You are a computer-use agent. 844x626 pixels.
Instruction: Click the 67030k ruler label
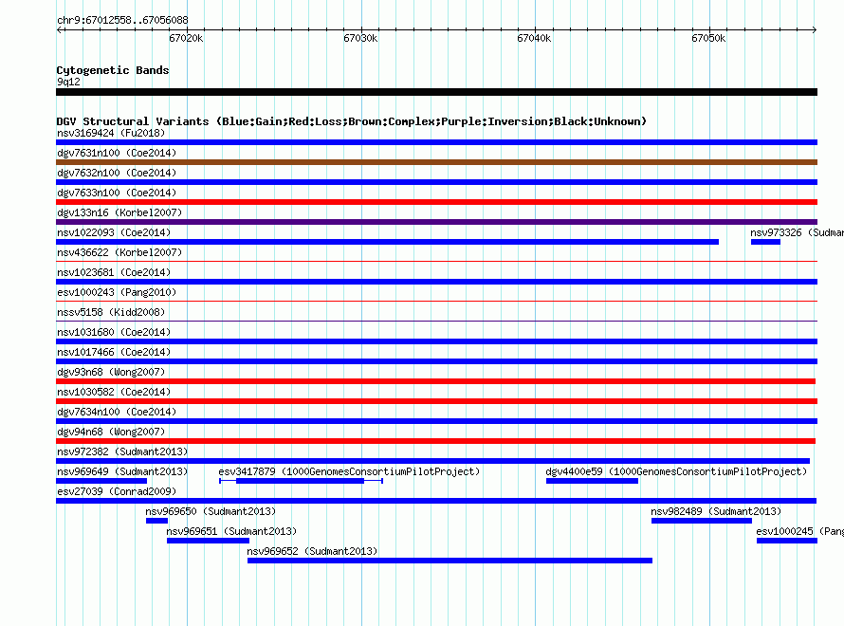pos(360,38)
